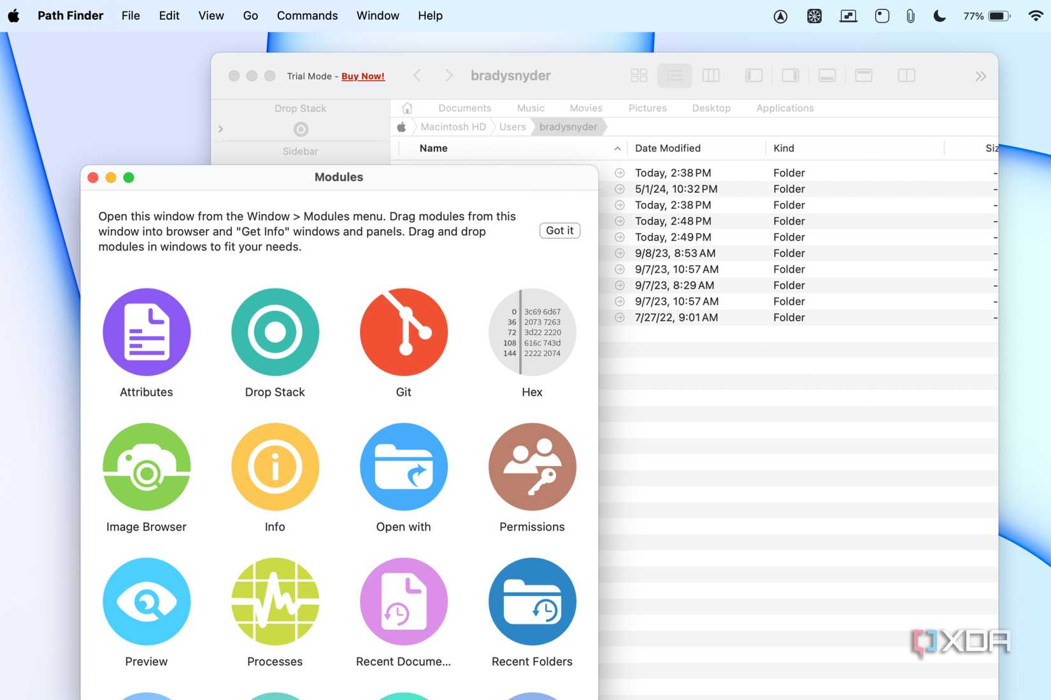Click the Apple icon in path bar

point(401,127)
